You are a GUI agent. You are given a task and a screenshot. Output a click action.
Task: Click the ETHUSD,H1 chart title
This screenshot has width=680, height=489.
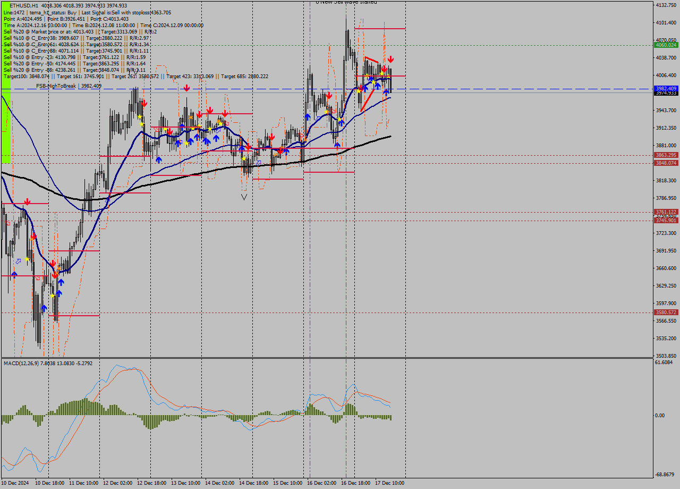(23, 5)
